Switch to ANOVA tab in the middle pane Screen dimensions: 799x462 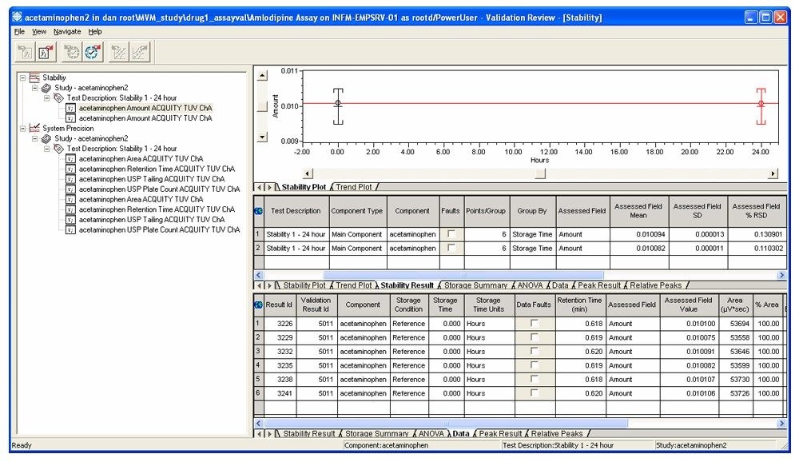tap(530, 285)
